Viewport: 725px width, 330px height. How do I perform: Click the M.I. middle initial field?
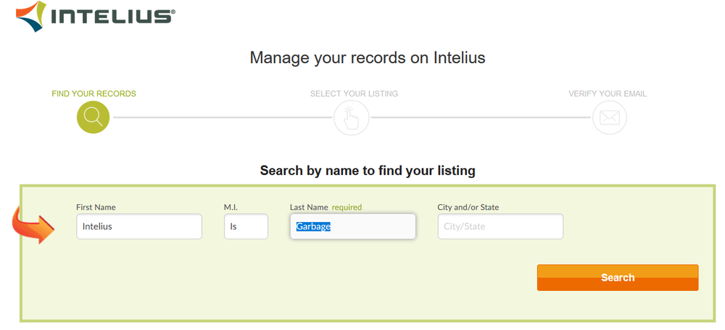(x=246, y=227)
